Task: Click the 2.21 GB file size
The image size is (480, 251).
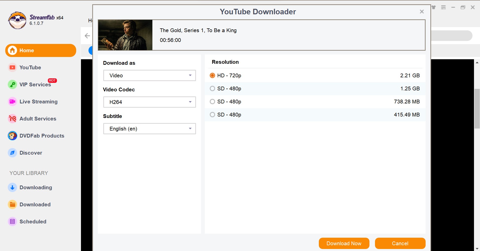Action: tap(410, 76)
